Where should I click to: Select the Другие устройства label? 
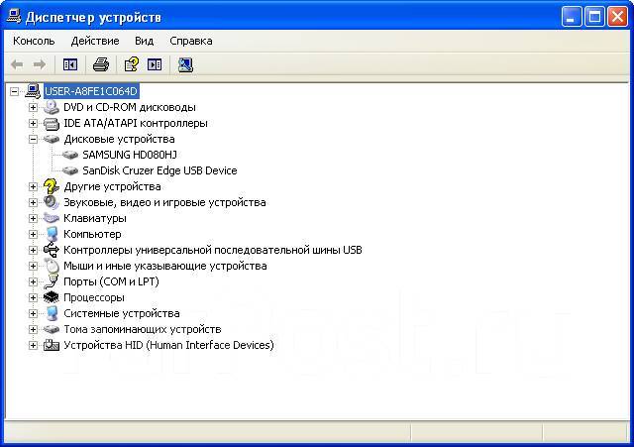pos(112,186)
